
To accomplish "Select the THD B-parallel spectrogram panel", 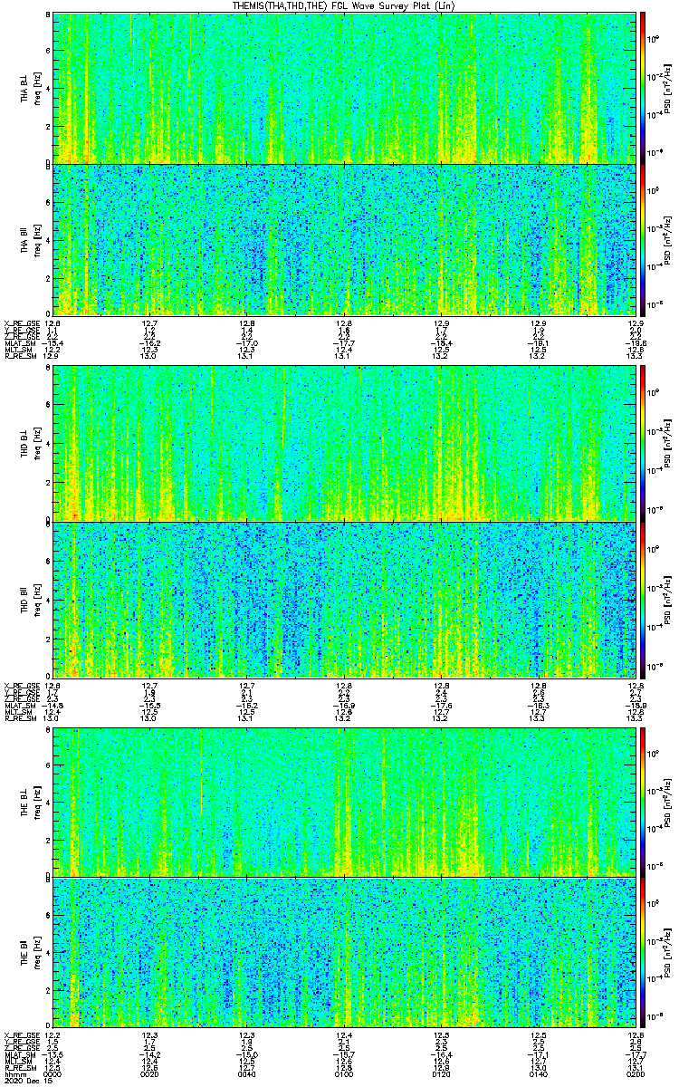I will pos(344,600).
